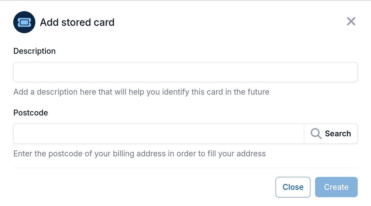Click the description helper text sentence

point(141,92)
